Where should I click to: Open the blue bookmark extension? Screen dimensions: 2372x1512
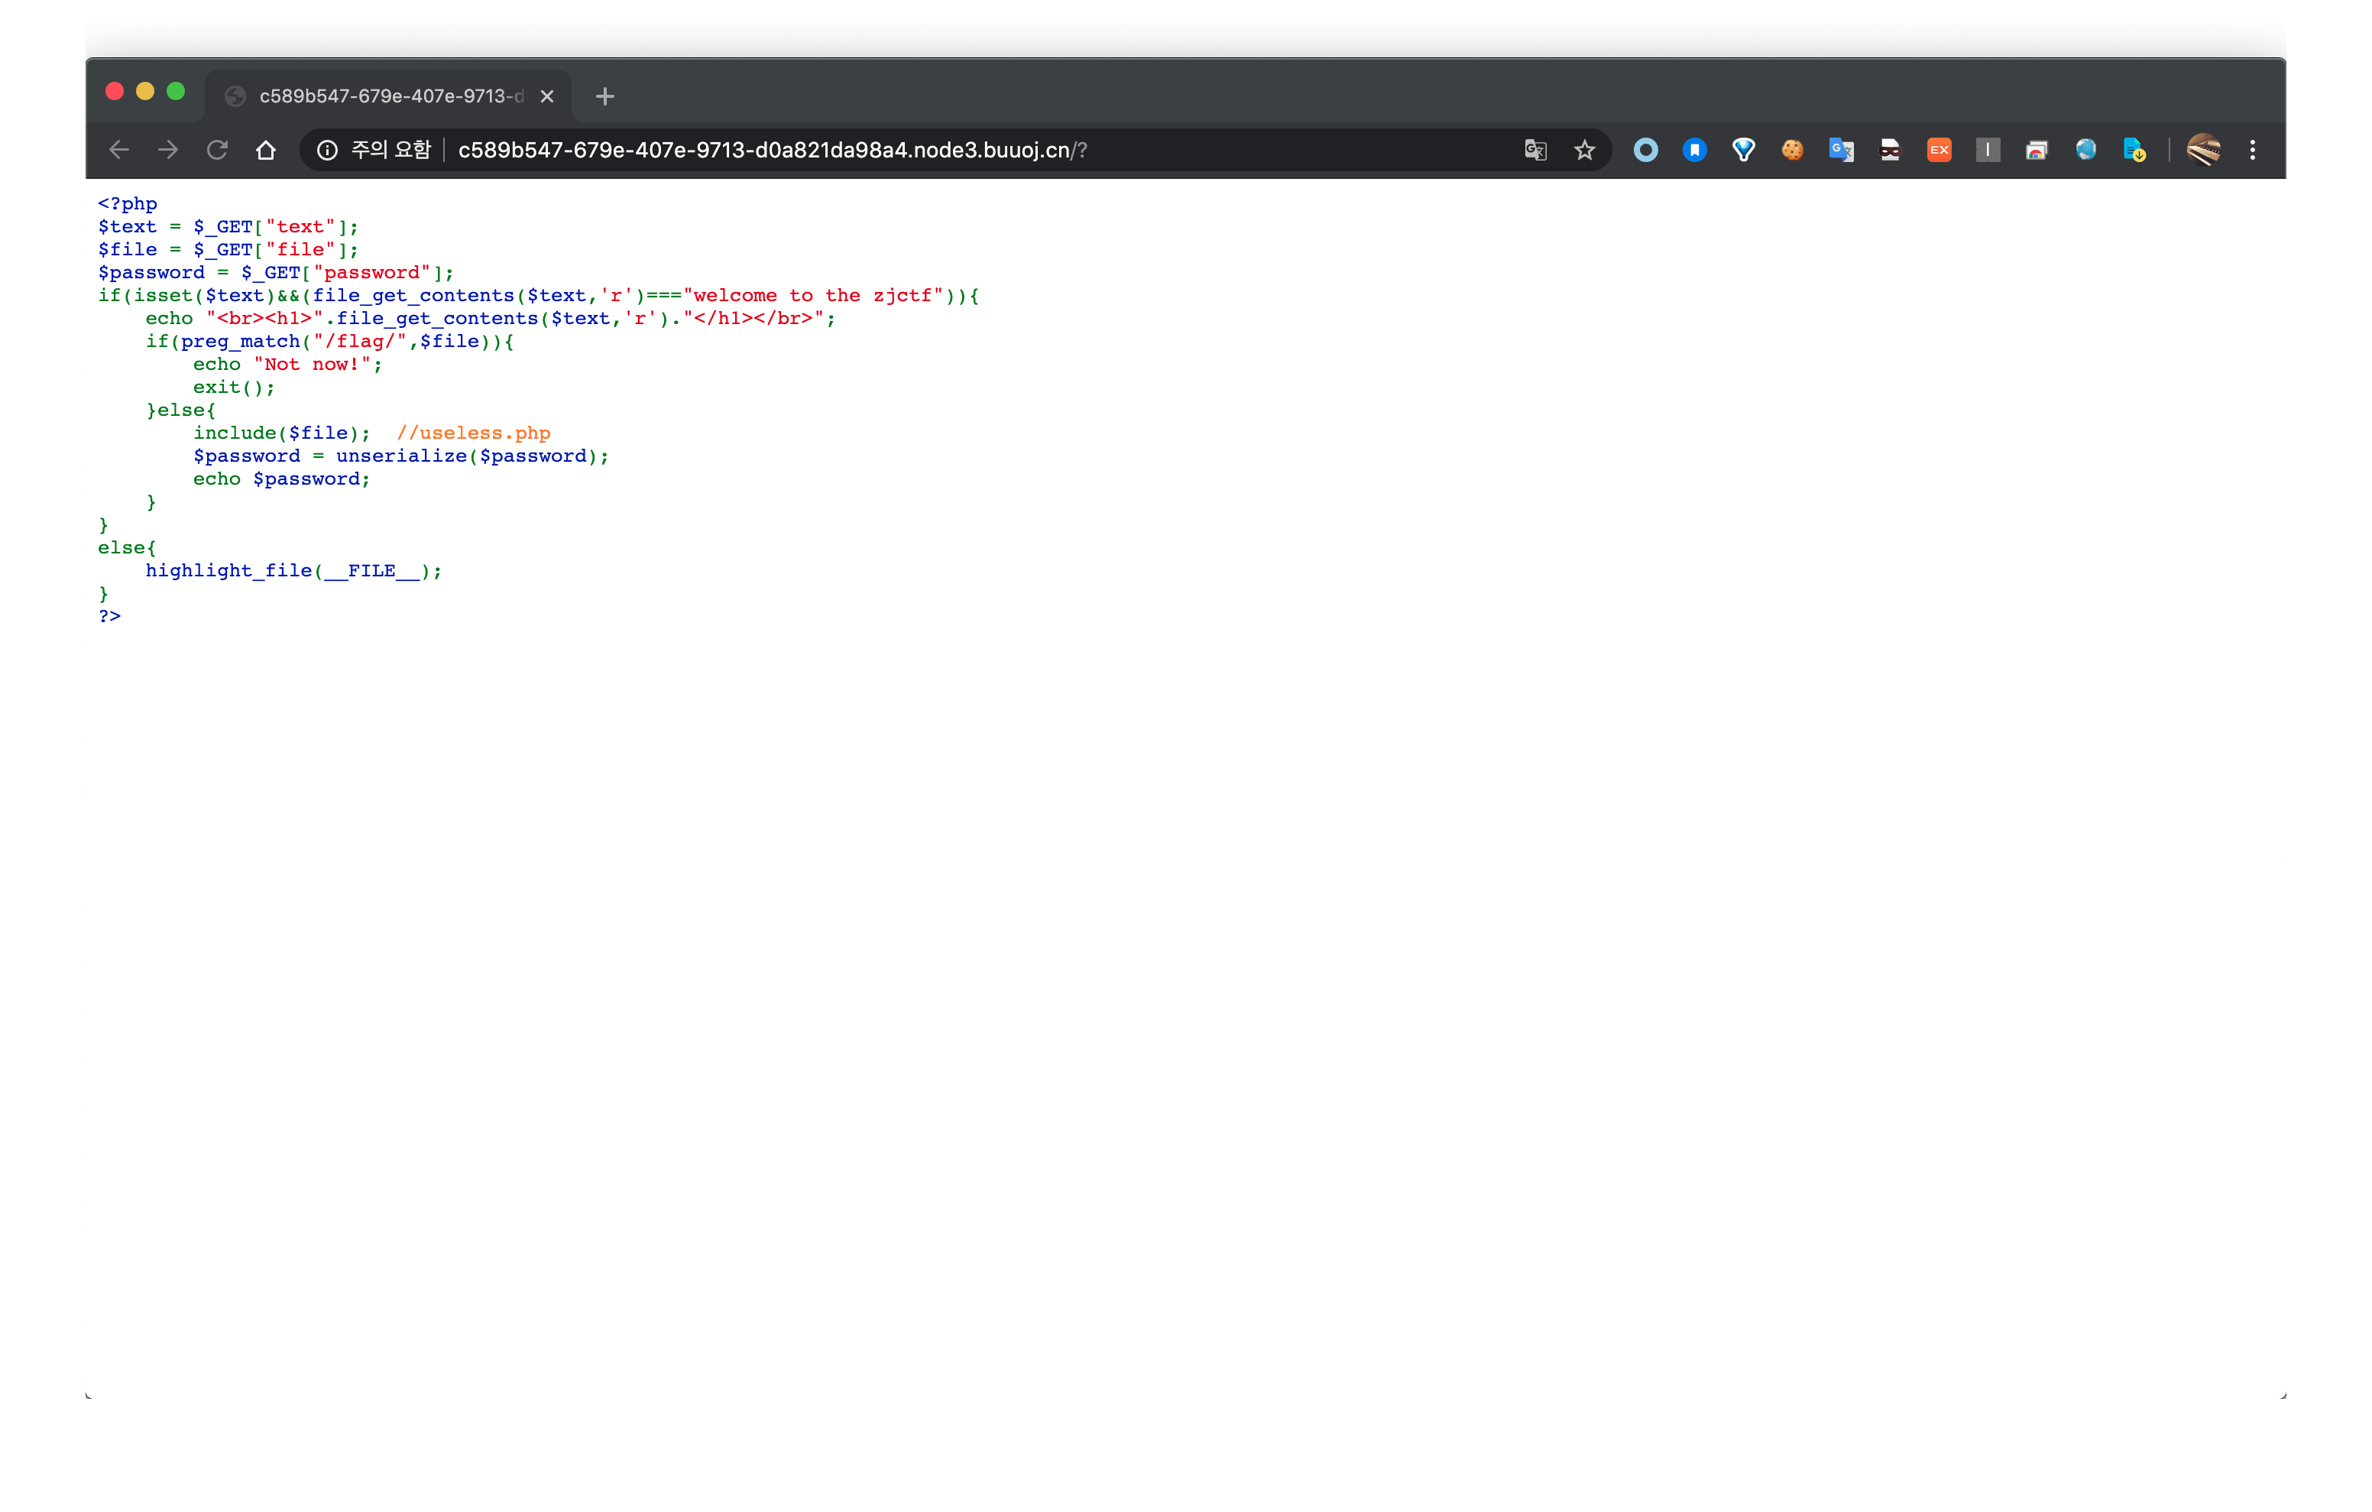[x=1694, y=150]
